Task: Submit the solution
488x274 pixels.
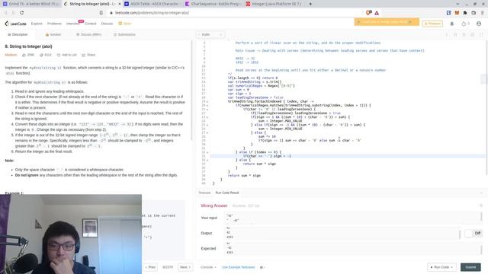Action: pos(470,267)
